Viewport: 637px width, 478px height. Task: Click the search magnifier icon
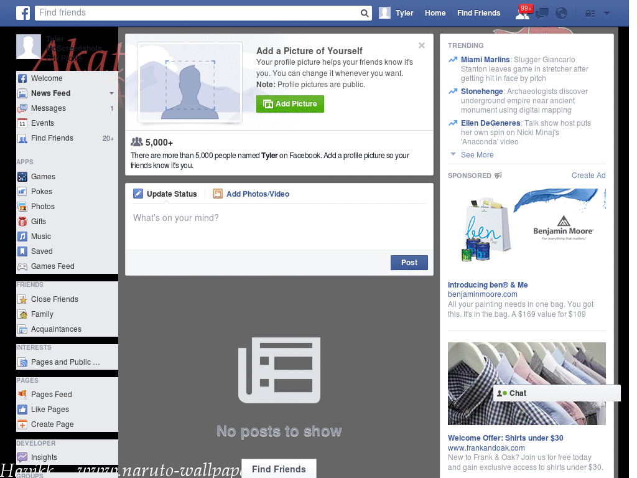point(365,13)
